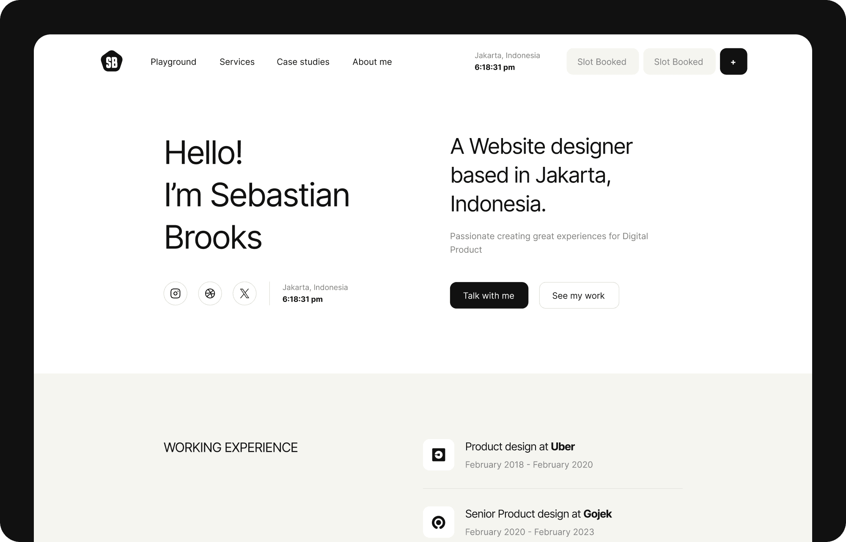Open the Playground navigation item
846x542 pixels.
point(173,62)
